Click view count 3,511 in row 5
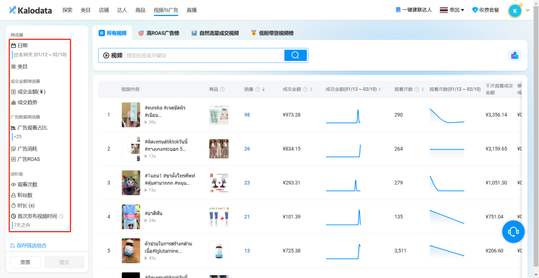539x278 pixels. click(400, 251)
